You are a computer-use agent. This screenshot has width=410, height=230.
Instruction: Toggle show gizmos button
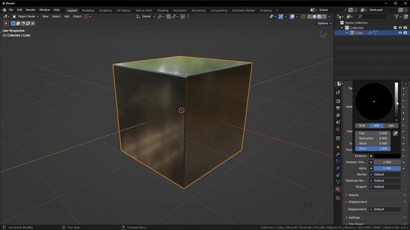(x=281, y=17)
